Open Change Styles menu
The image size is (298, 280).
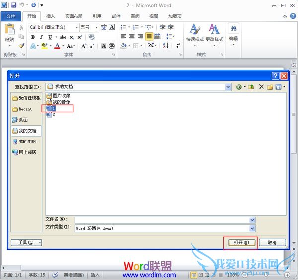214,35
